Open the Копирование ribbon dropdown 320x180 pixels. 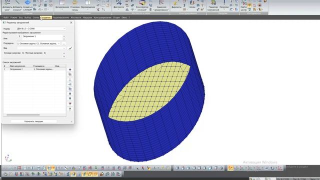(x=62, y=5)
